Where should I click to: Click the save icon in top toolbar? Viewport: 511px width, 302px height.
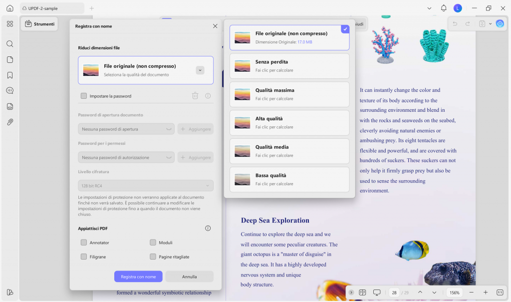482,24
